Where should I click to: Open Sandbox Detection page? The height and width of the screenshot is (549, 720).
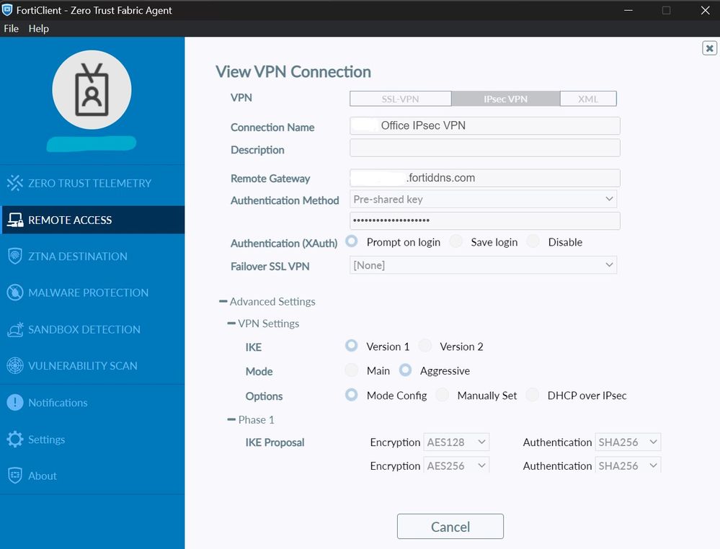click(92, 329)
